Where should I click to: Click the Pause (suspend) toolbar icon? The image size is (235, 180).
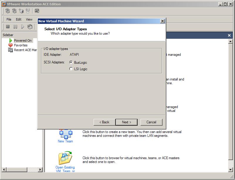tap(15, 27)
